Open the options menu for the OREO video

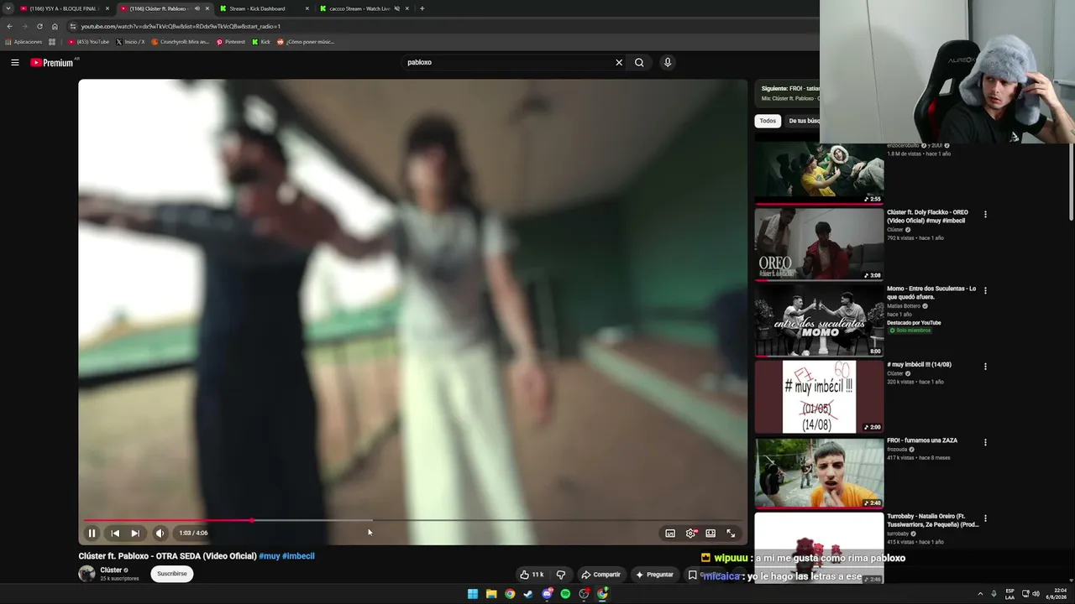pos(985,215)
